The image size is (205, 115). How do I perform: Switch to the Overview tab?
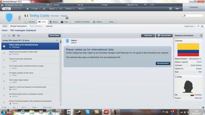[x=30, y=22]
